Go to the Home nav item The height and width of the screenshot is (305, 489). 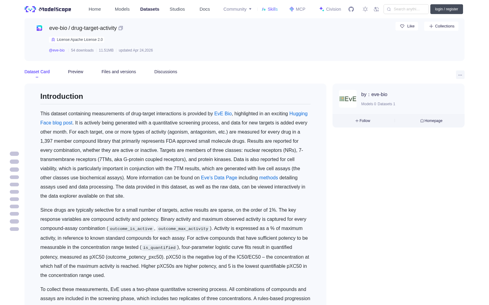[x=95, y=9]
